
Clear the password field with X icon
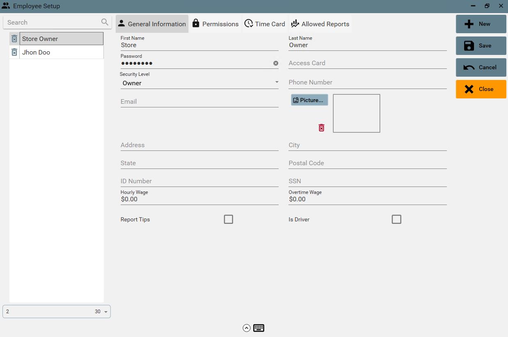coord(276,63)
